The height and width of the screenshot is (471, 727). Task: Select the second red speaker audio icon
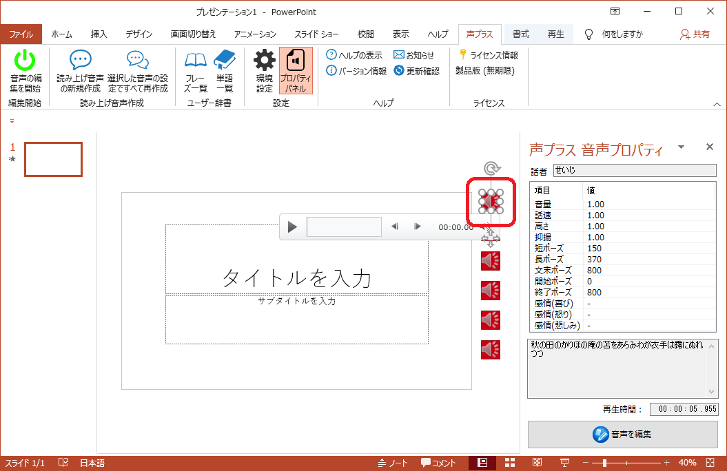pyautogui.click(x=491, y=261)
